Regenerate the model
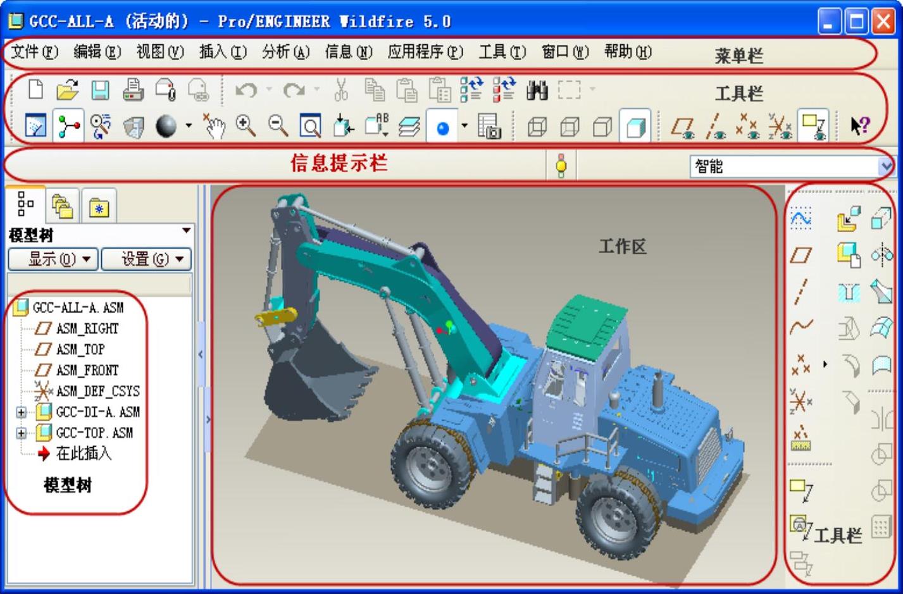The width and height of the screenshot is (903, 594). click(471, 90)
